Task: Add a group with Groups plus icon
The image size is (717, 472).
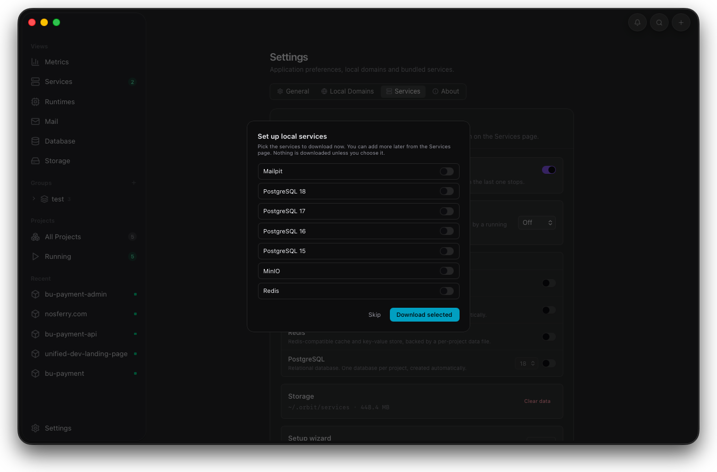Action: (134, 183)
